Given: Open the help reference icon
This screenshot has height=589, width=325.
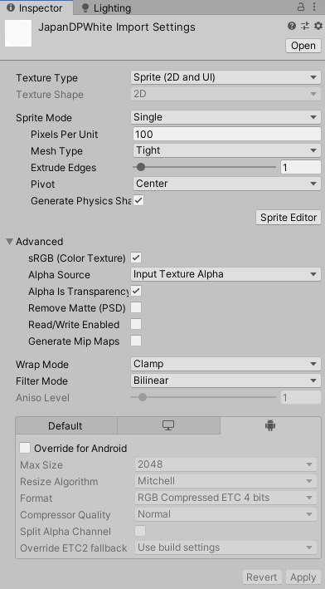Looking at the screenshot, I should tap(292, 26).
